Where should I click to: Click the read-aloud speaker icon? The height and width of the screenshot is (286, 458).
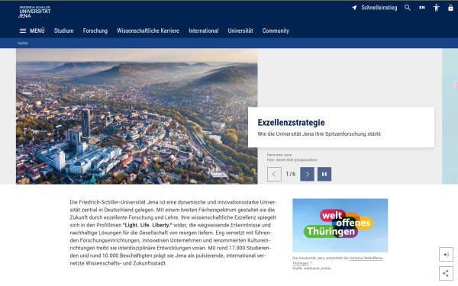(446, 255)
